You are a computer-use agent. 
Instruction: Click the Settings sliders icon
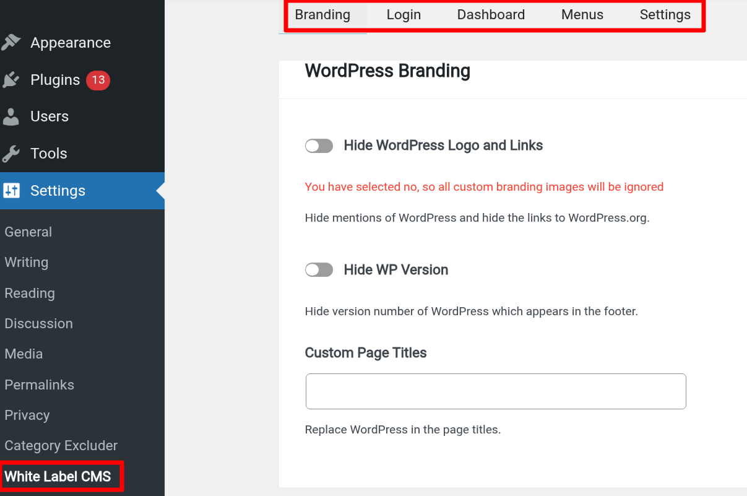tap(12, 191)
